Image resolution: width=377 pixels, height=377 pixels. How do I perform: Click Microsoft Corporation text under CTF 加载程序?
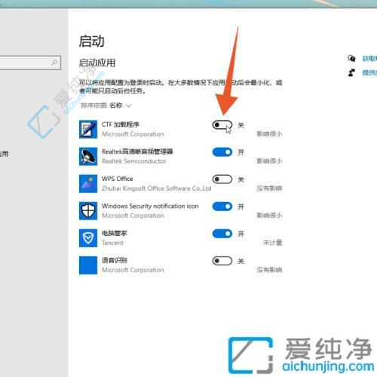click(133, 134)
